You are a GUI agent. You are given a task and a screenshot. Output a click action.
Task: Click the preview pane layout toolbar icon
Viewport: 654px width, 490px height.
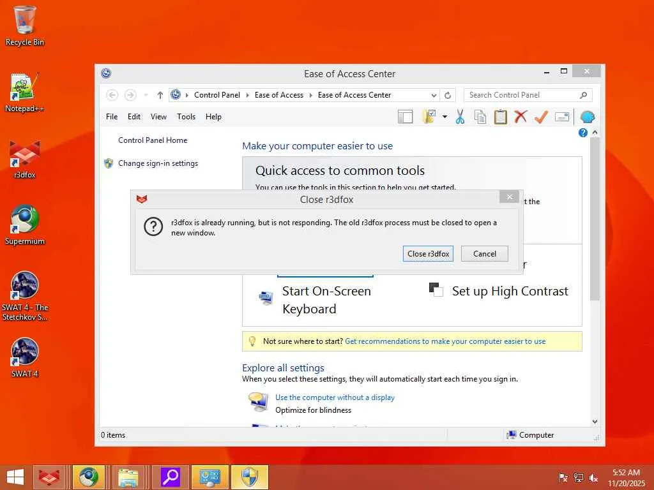[x=405, y=117]
